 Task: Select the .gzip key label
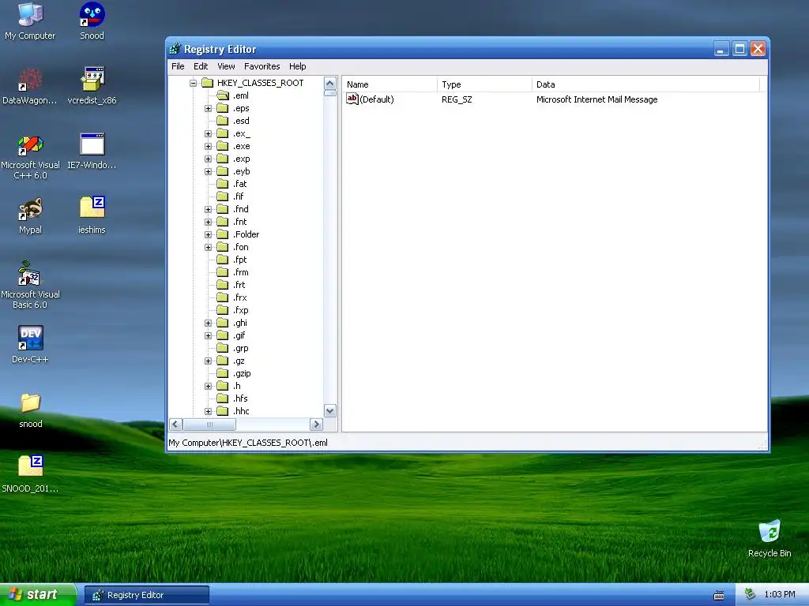point(242,373)
